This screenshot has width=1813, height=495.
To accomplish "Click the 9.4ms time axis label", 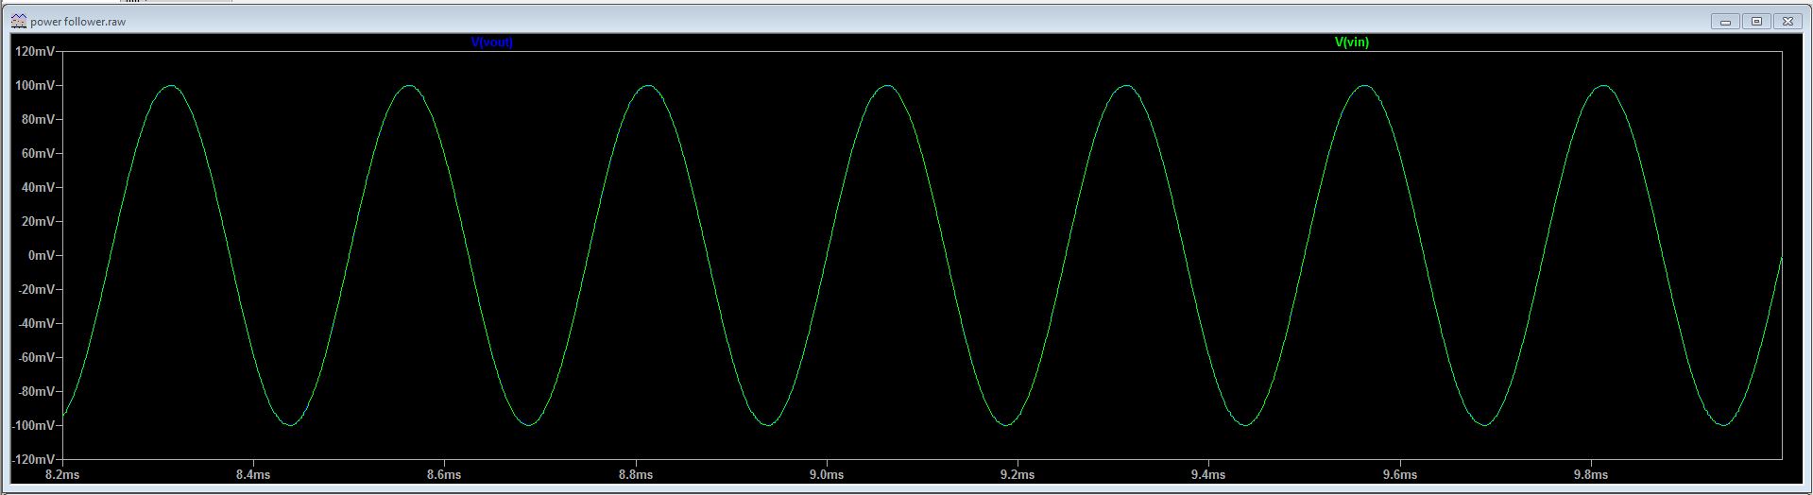I will pos(1208,474).
